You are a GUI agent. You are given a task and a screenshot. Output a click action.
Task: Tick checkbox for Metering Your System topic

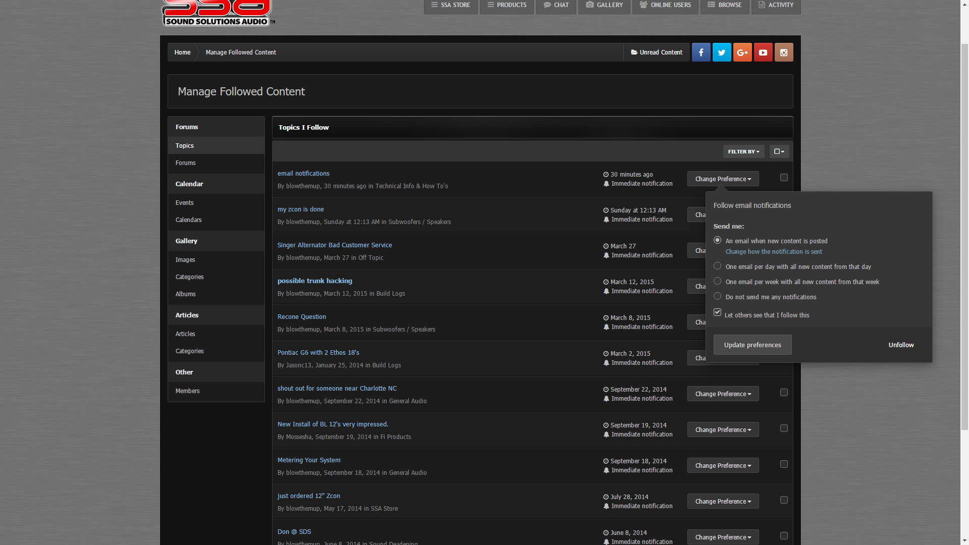click(784, 464)
